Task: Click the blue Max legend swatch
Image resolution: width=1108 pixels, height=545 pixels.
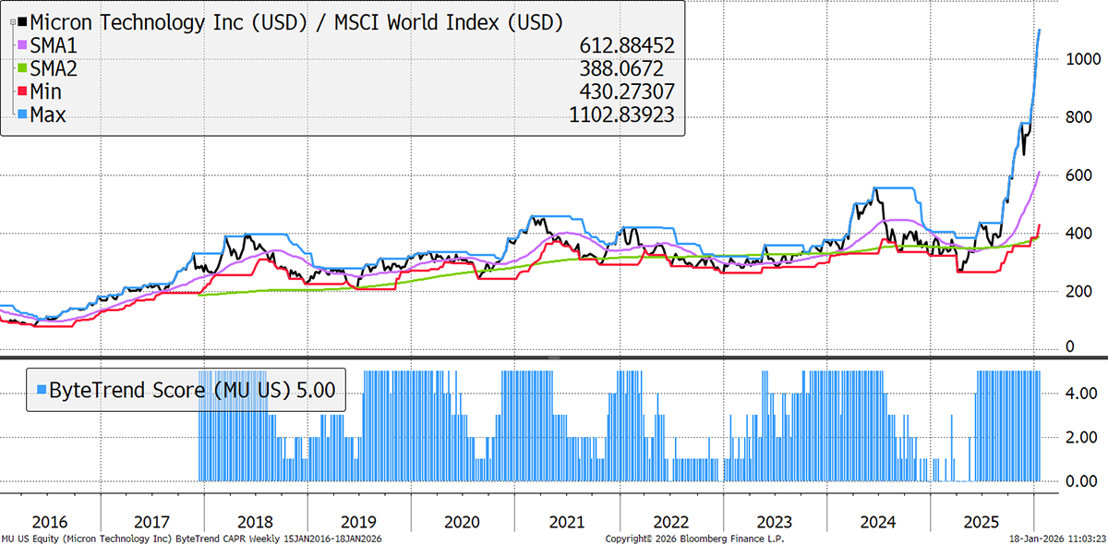Action: 22,115
